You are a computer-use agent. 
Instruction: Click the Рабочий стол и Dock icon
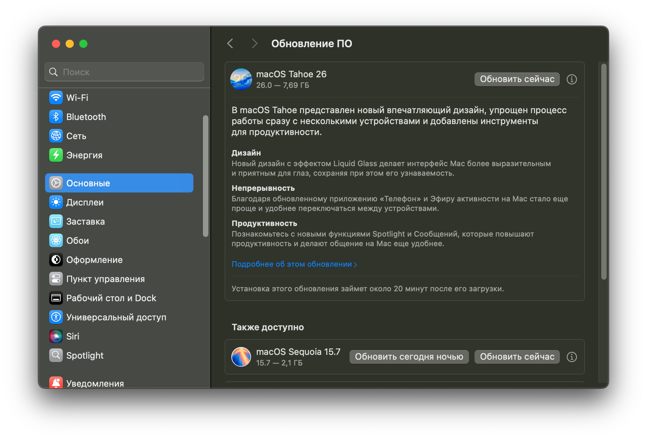tap(56, 298)
